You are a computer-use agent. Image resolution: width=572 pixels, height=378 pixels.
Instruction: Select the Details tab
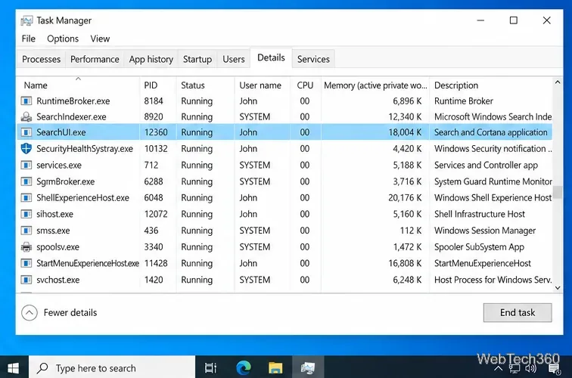tap(271, 57)
